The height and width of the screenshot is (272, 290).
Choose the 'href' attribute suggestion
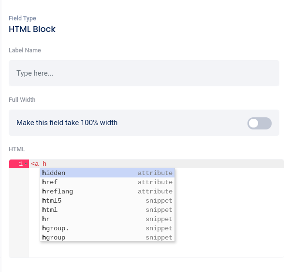point(107,182)
